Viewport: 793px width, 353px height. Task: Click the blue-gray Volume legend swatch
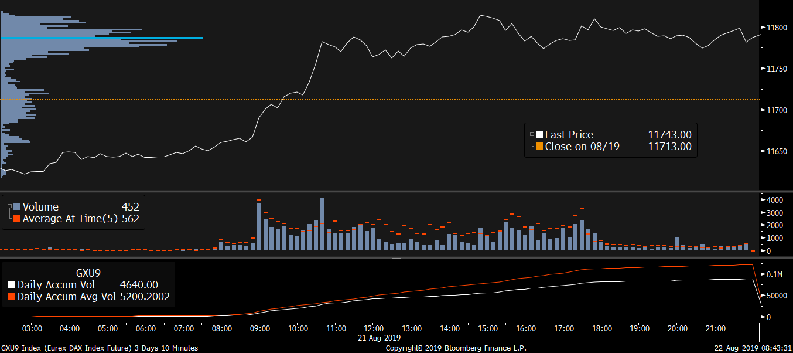17,206
